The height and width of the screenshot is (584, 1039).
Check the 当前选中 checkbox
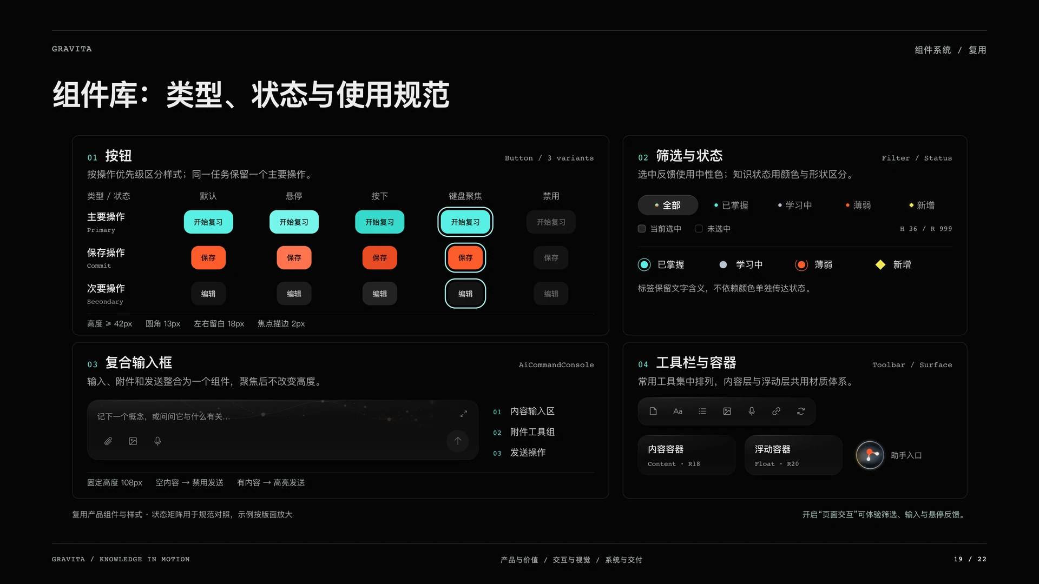tap(642, 229)
